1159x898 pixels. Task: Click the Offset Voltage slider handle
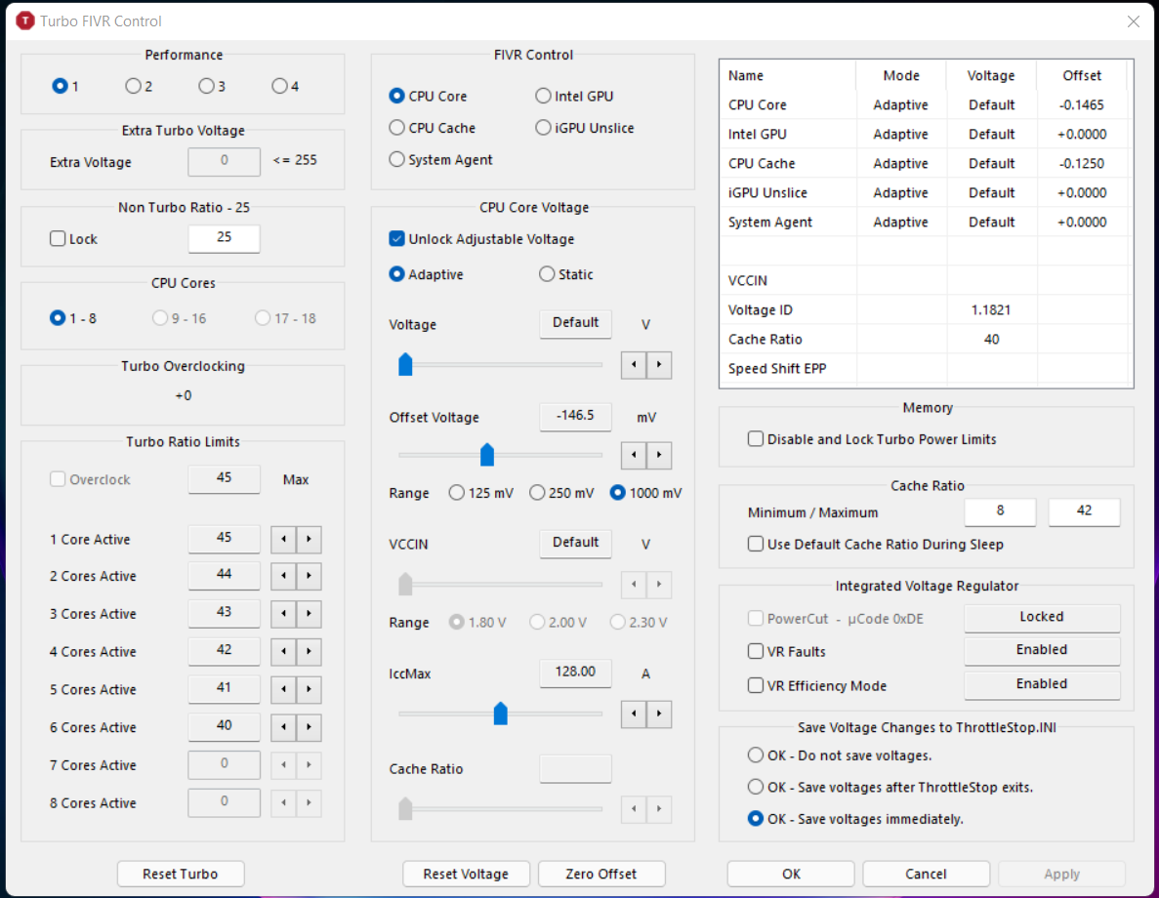tap(487, 455)
